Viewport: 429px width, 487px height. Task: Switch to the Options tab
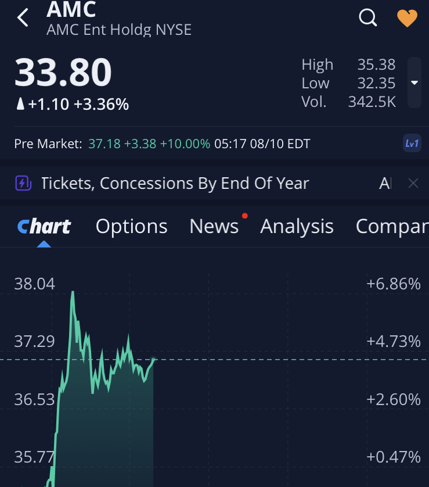pos(132,227)
